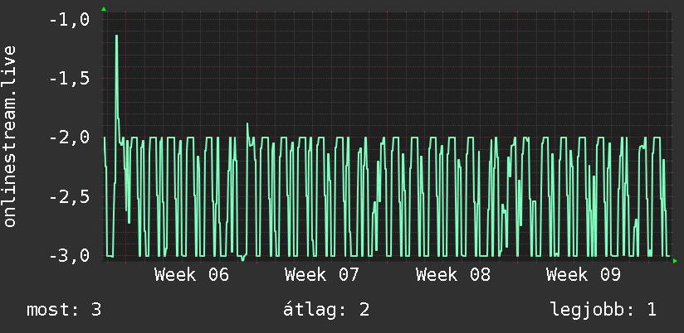Click the 'most: 3' statistic
Image resolution: width=684 pixels, height=333 pixels.
click(x=64, y=310)
